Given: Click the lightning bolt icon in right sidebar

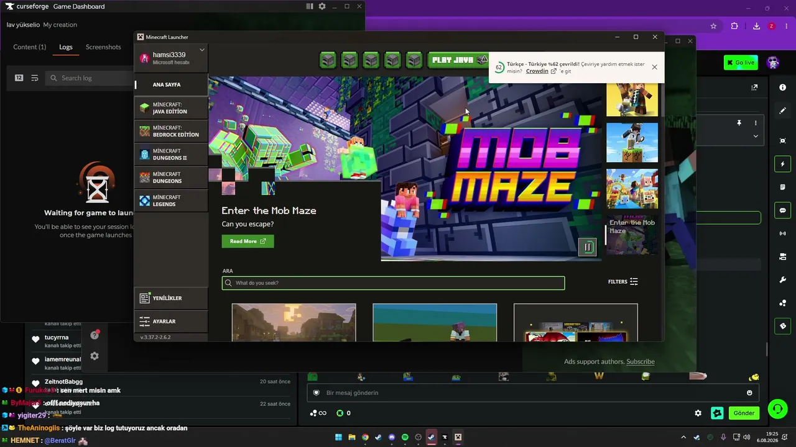Looking at the screenshot, I should tap(782, 164).
